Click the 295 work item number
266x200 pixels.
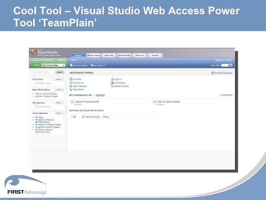(74, 117)
